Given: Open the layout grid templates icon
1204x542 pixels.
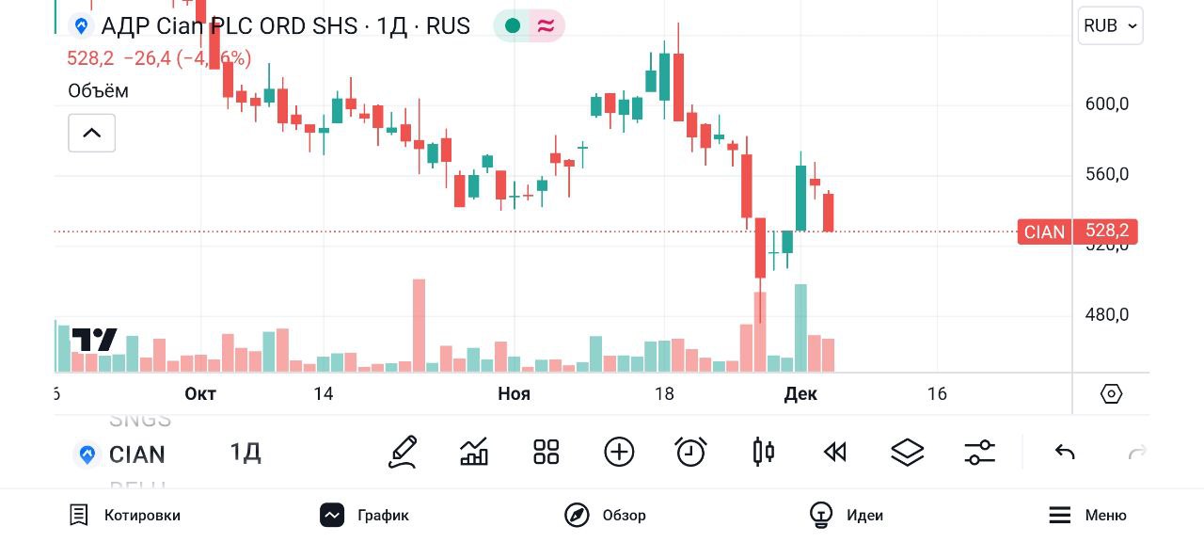Looking at the screenshot, I should (547, 453).
